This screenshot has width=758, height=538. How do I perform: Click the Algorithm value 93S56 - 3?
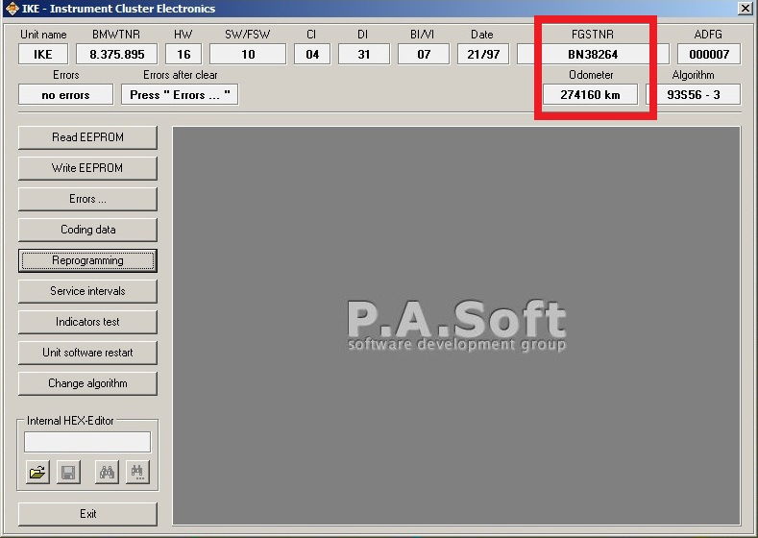coord(694,95)
